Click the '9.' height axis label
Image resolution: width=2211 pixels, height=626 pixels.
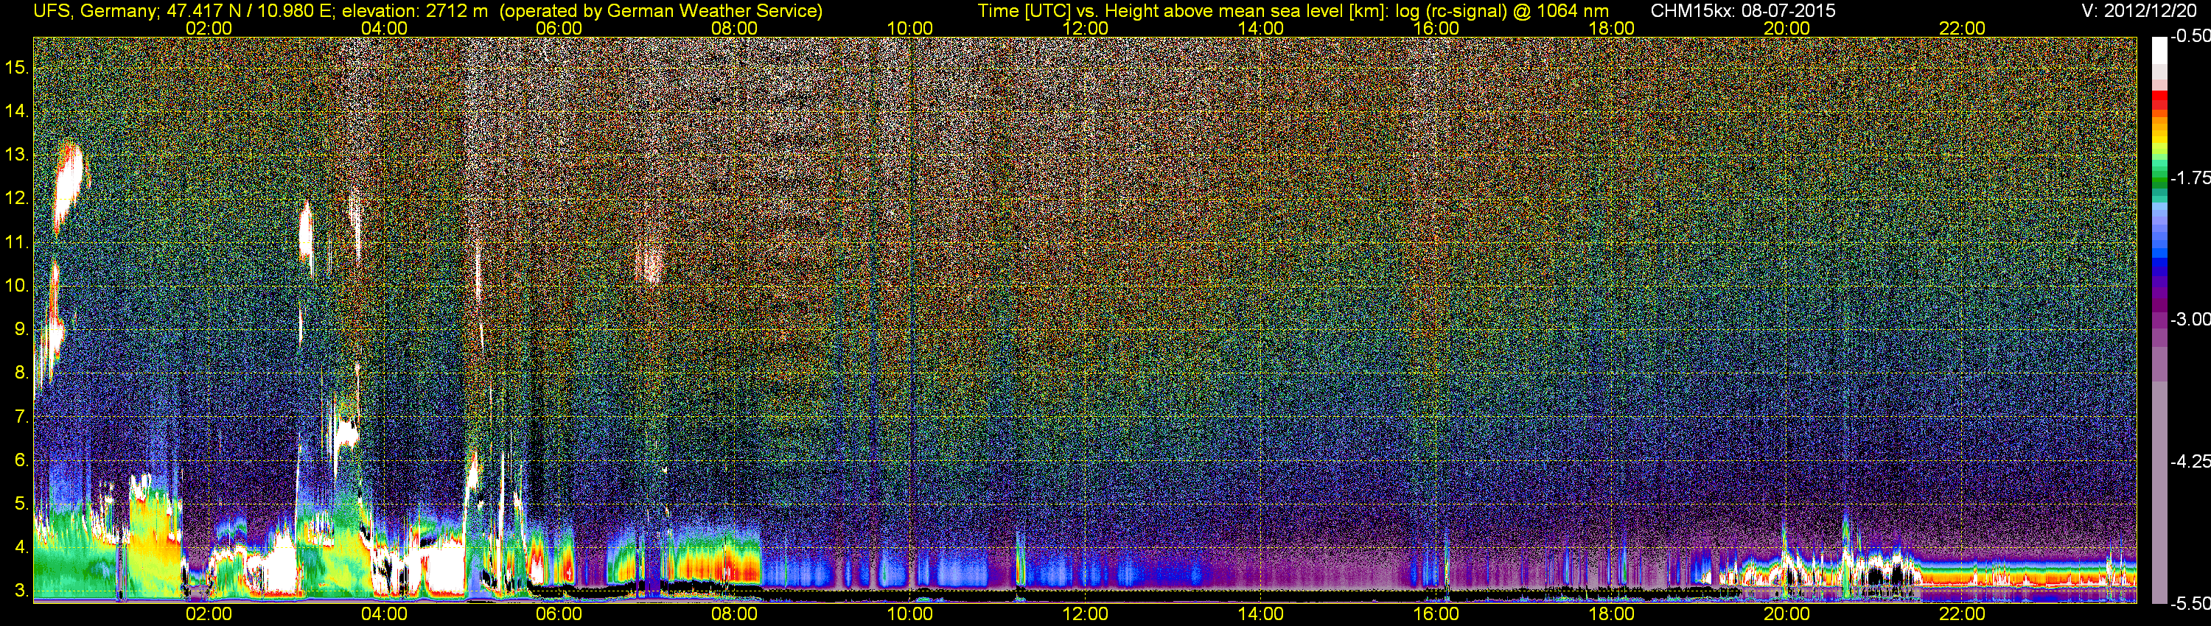pos(21,329)
